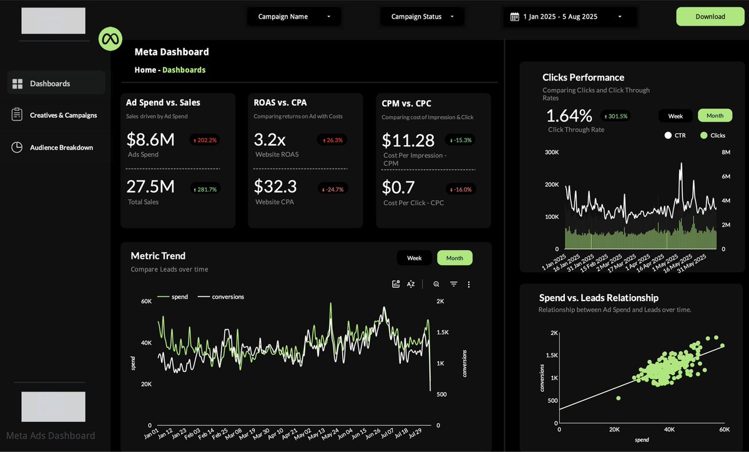Click the Metric Trend title
The image size is (749, 452).
coord(158,256)
